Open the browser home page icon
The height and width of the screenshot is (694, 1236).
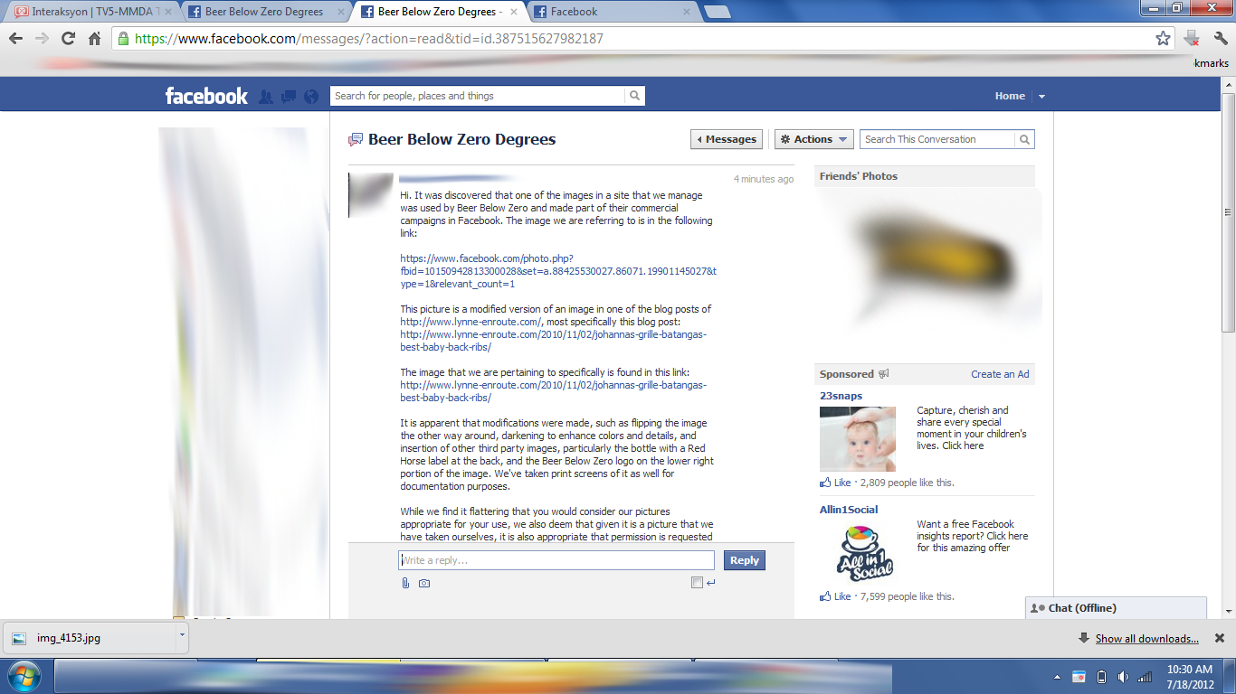(x=94, y=39)
